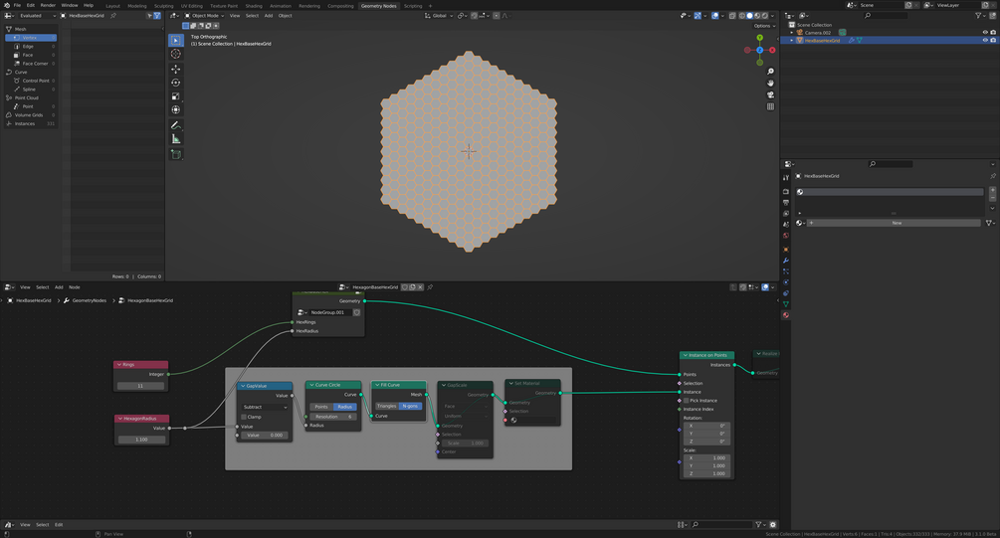The width and height of the screenshot is (1000, 538).
Task: Adjust the HexagonRadius 1.100 value field
Action: point(141,440)
